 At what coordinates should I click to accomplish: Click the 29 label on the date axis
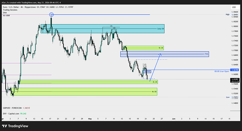point(82,119)
